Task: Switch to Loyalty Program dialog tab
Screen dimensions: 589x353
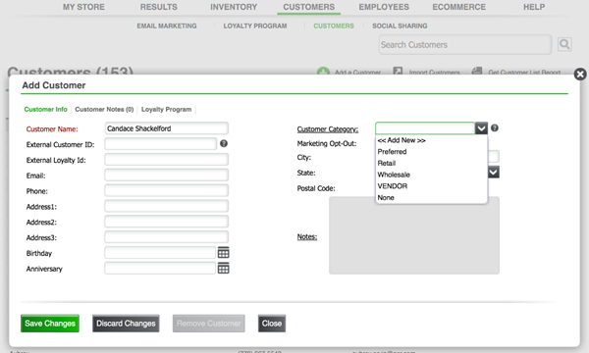Action: [167, 109]
